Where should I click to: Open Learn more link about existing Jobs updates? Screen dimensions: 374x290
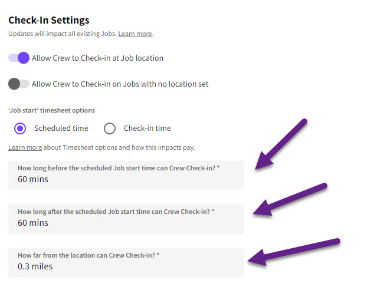coord(135,34)
